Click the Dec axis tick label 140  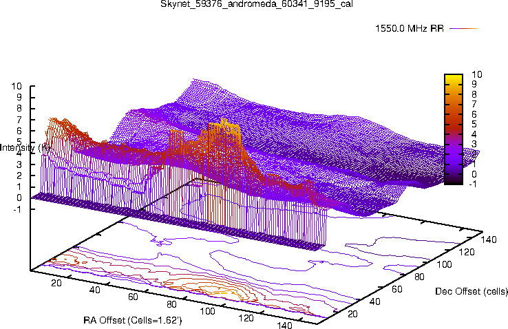tap(489, 240)
